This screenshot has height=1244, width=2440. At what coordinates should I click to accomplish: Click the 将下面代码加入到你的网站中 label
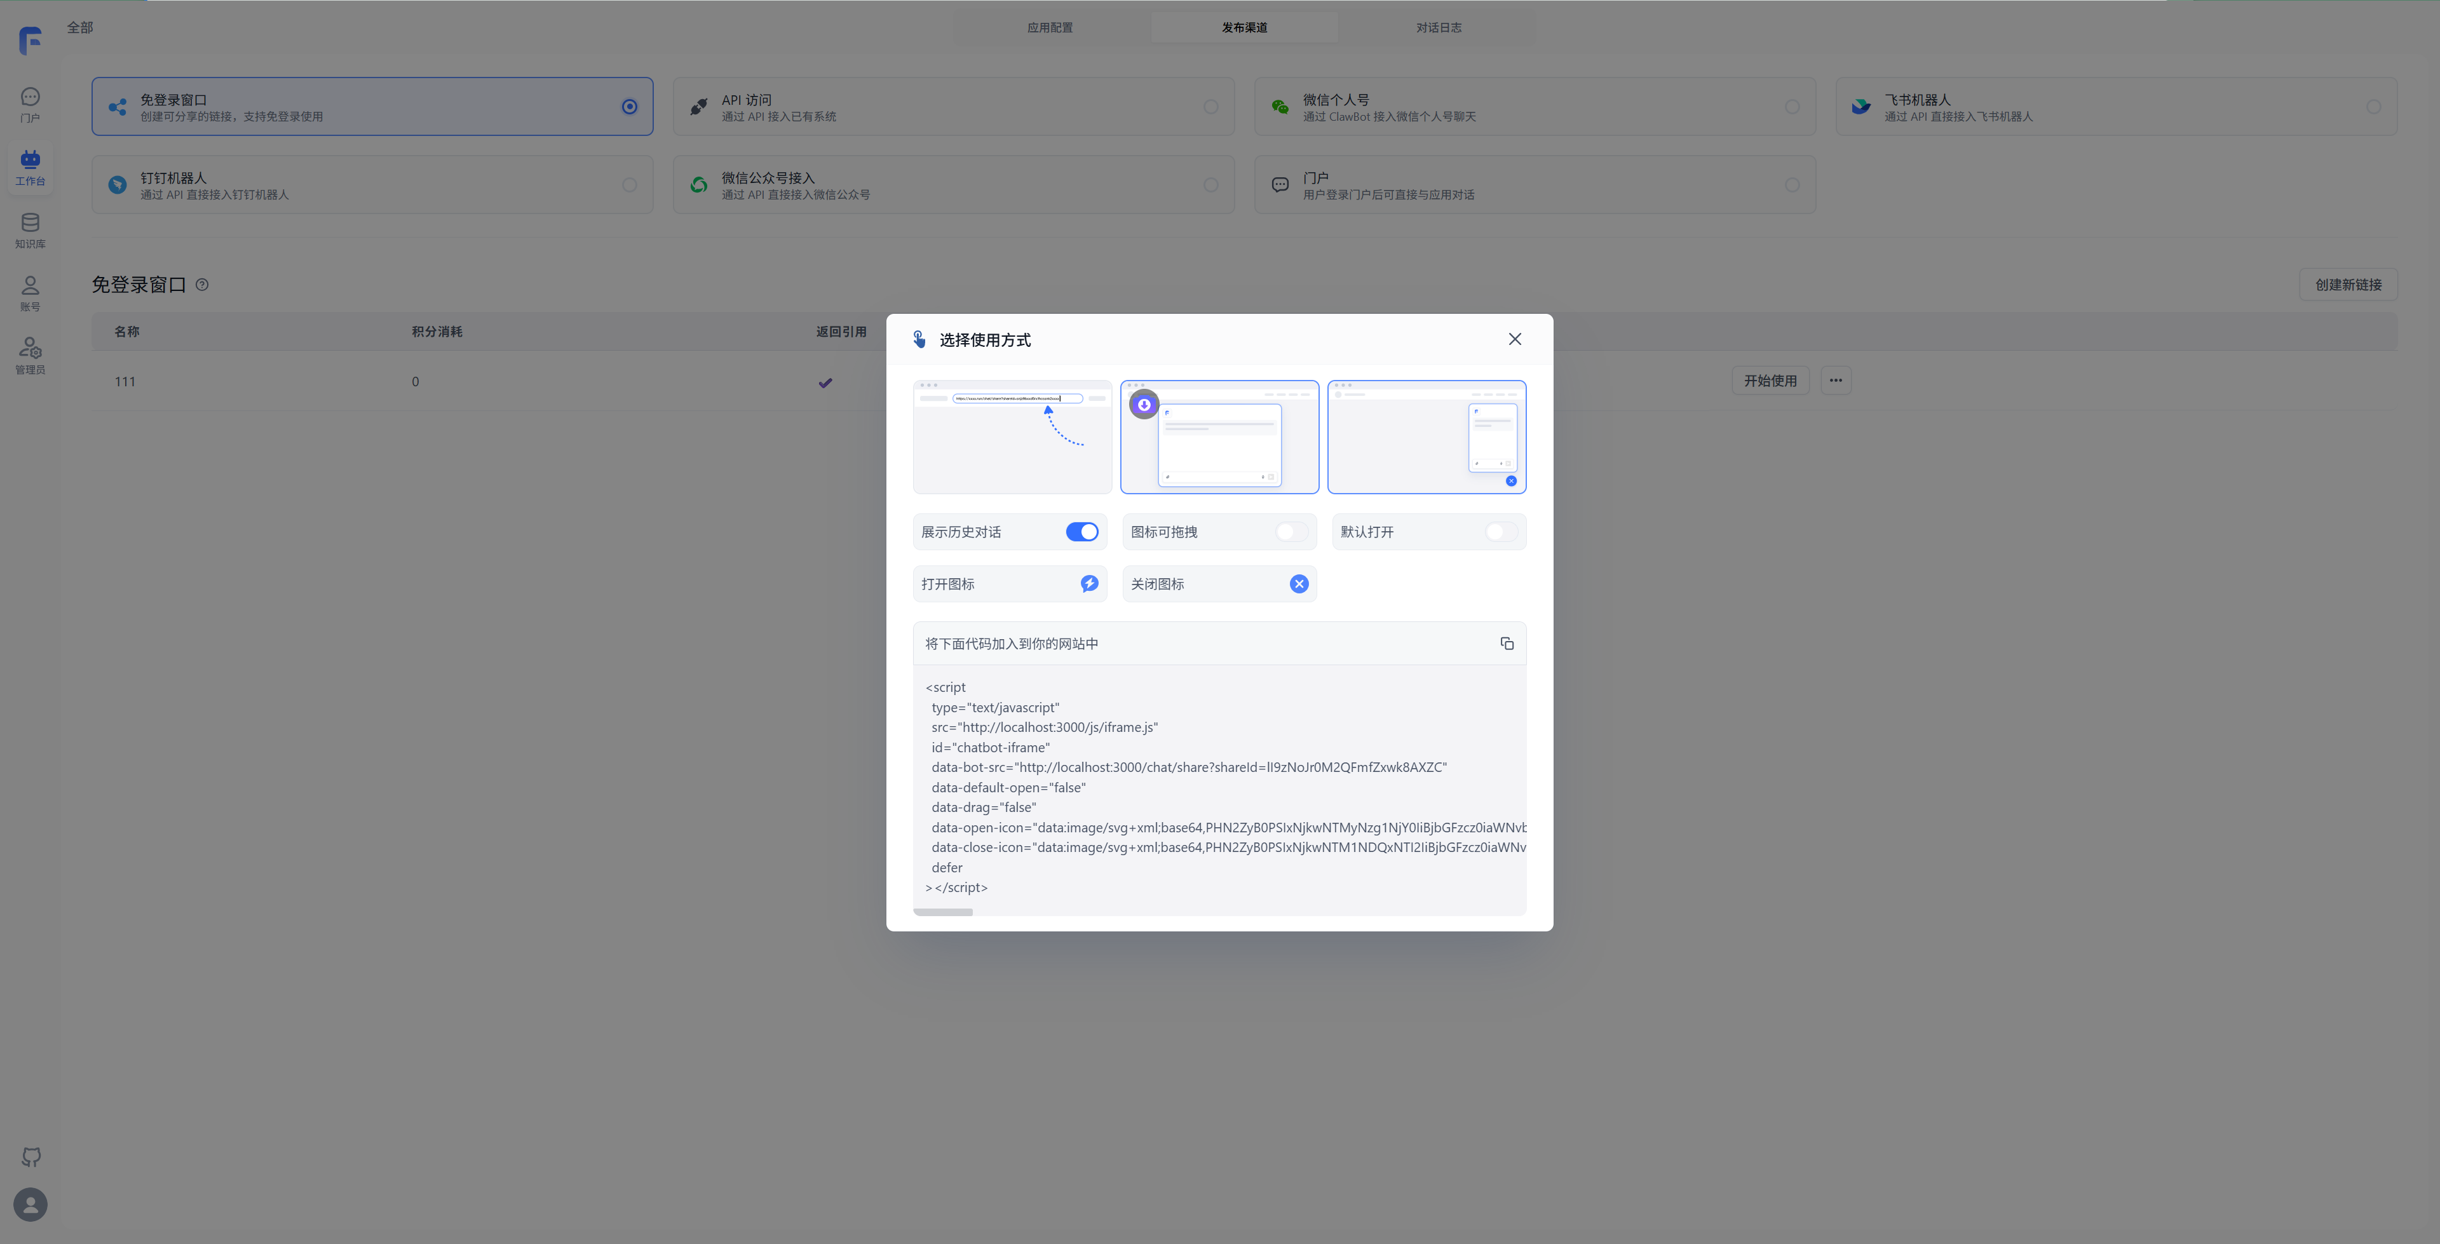1012,644
